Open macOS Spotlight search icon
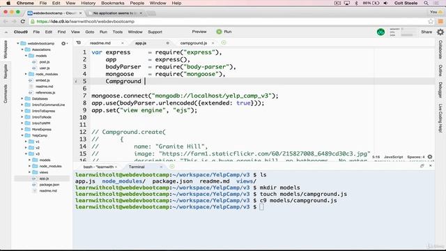 pyautogui.click(x=426, y=3)
